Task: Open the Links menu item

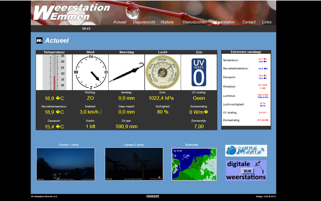Action: [x=267, y=22]
